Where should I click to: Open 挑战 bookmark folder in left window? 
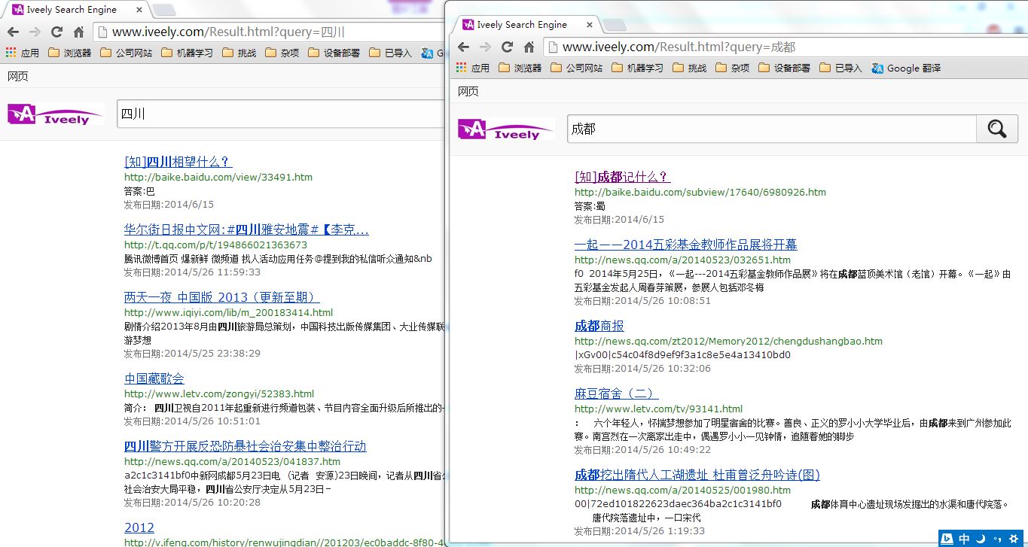[x=239, y=53]
